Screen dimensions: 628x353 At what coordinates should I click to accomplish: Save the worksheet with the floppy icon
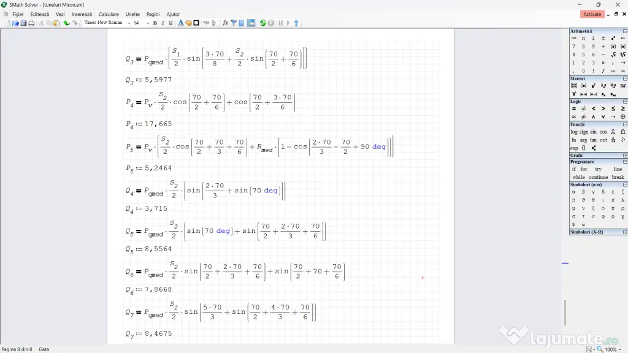[x=23, y=23]
